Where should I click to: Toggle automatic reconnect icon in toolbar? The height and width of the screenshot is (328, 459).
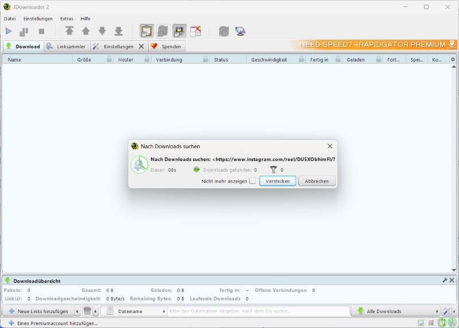(163, 31)
